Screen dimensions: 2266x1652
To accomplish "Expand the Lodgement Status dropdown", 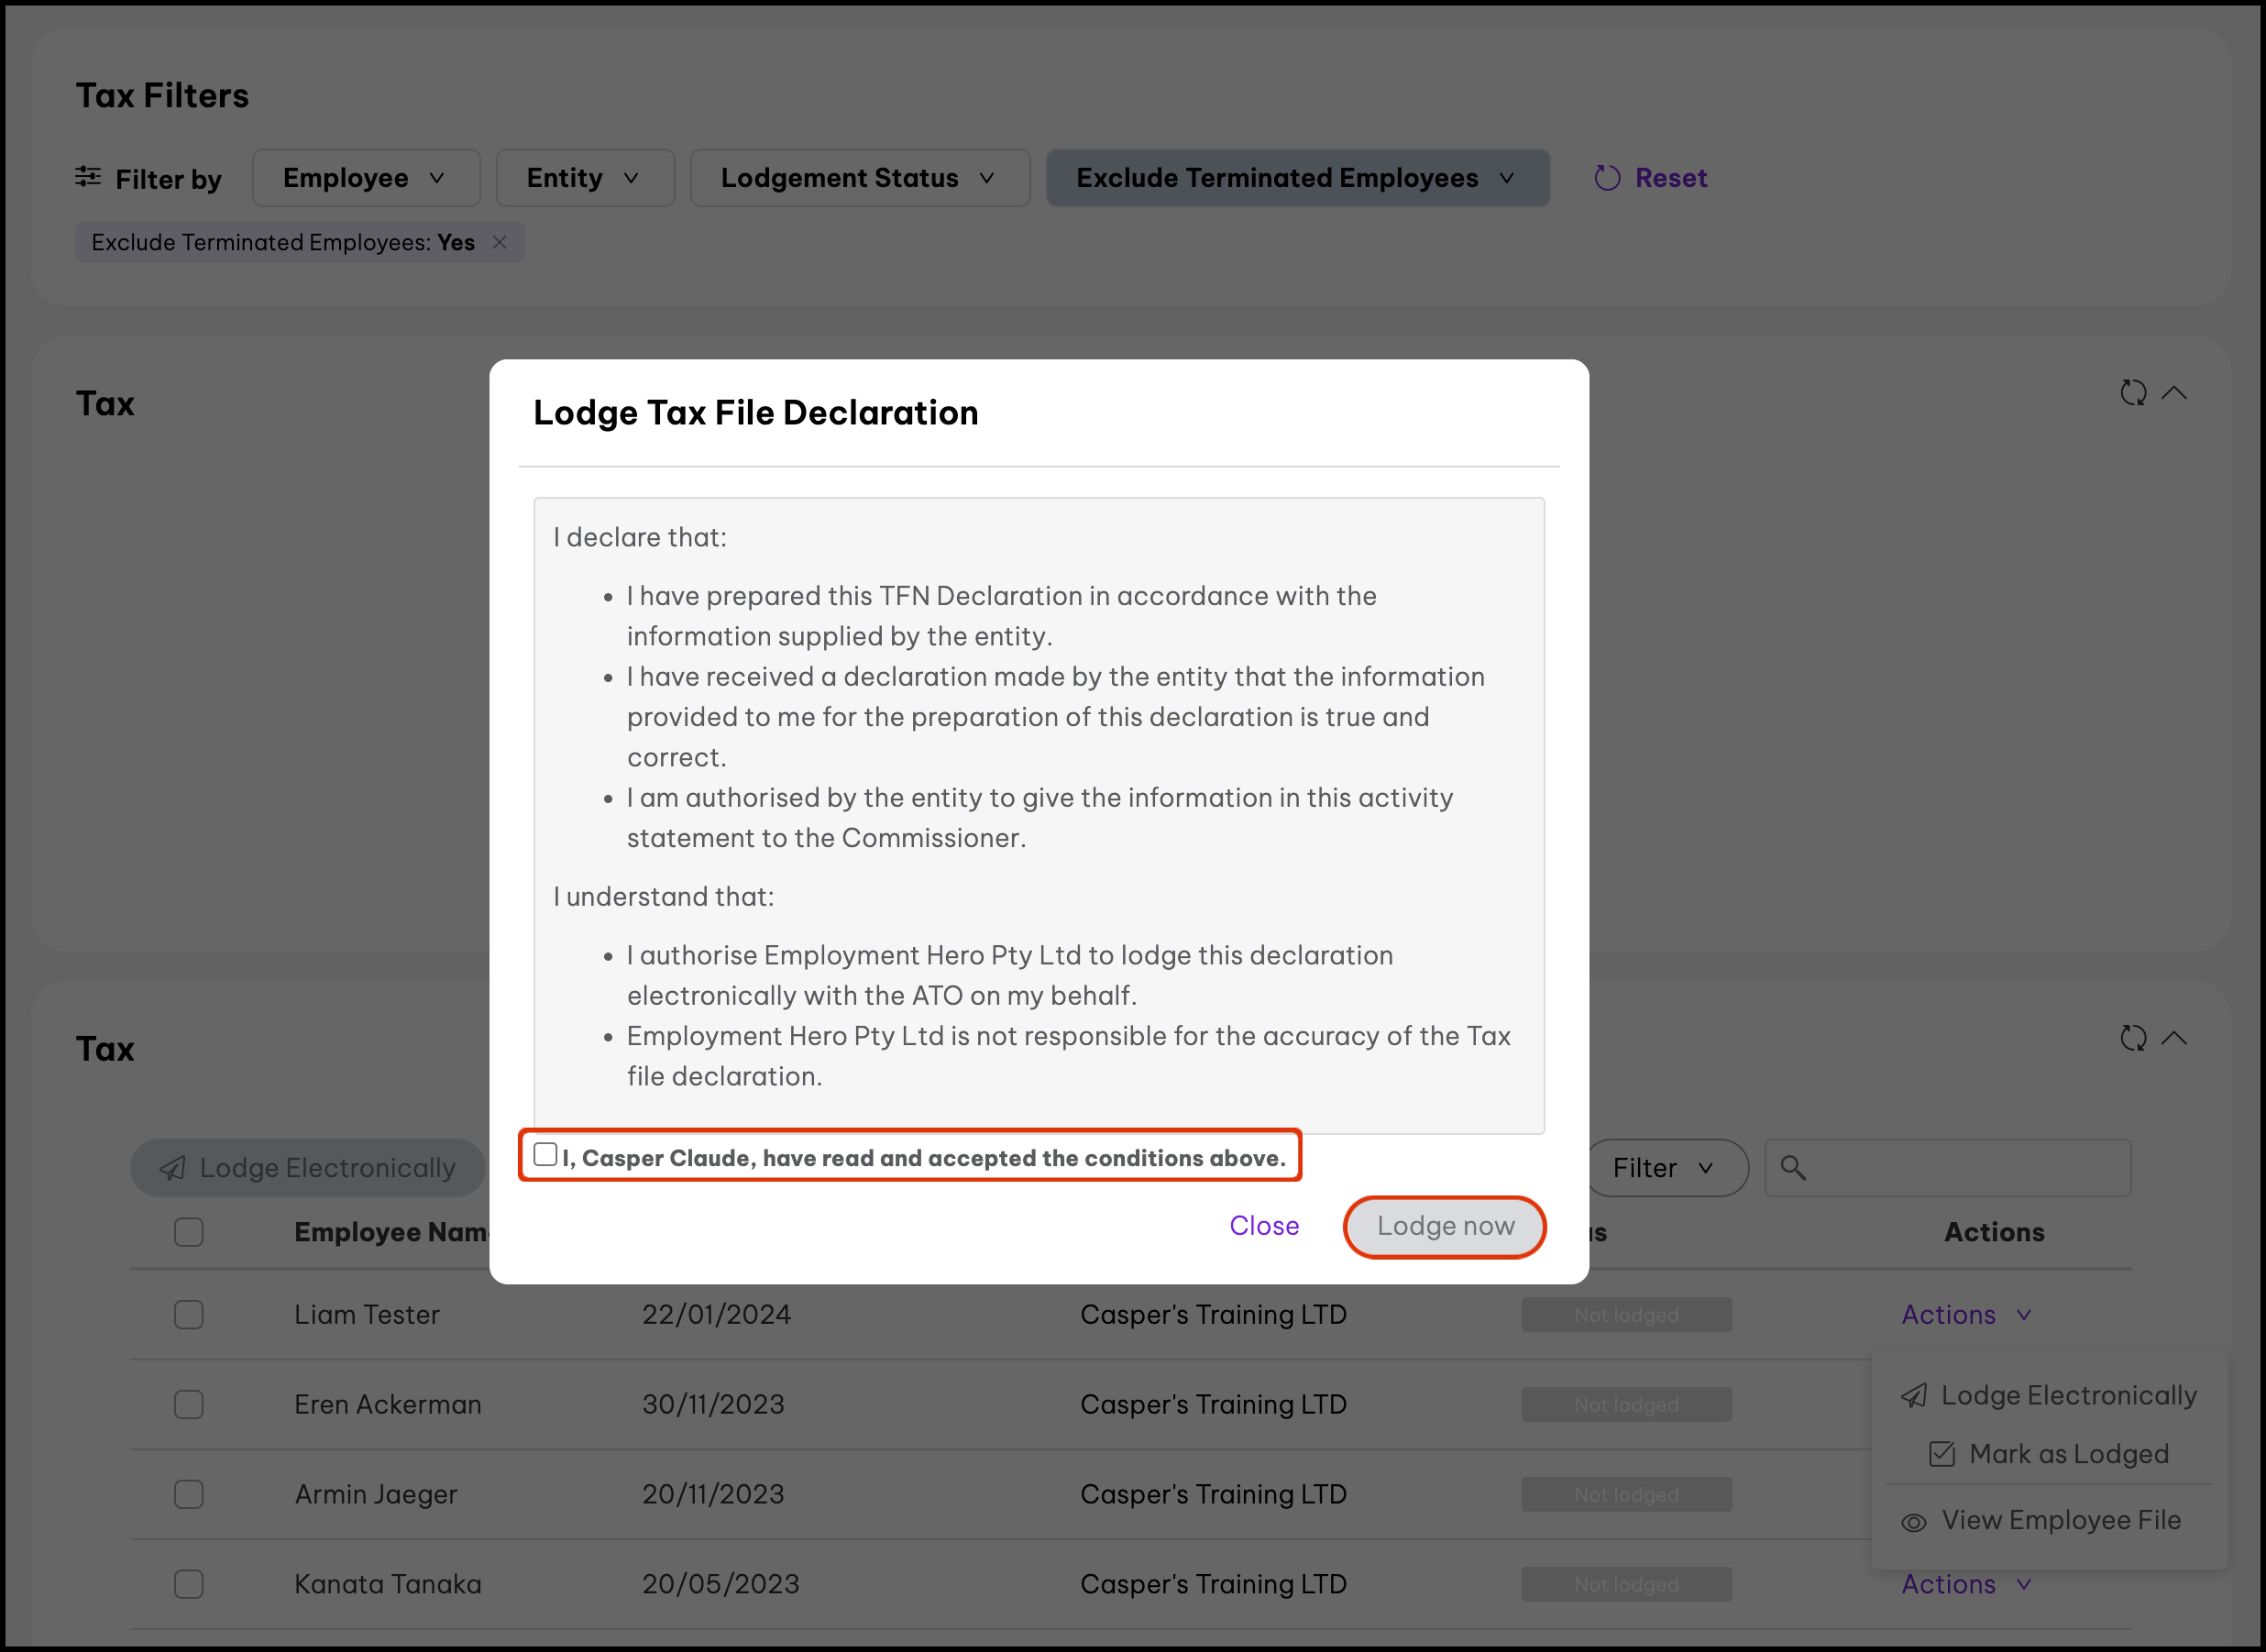I will pos(859,178).
